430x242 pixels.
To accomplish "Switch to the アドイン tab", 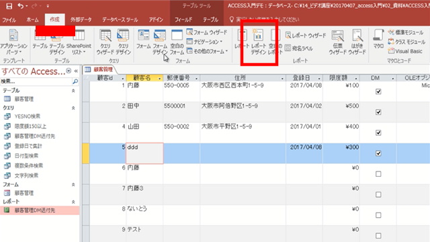I will coord(156,19).
